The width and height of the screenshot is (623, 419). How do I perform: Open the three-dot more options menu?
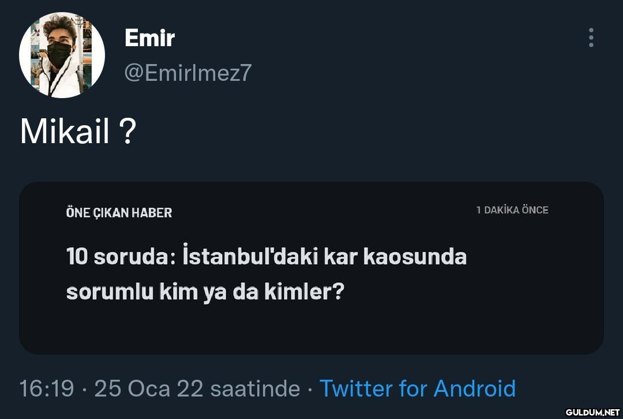tap(591, 38)
